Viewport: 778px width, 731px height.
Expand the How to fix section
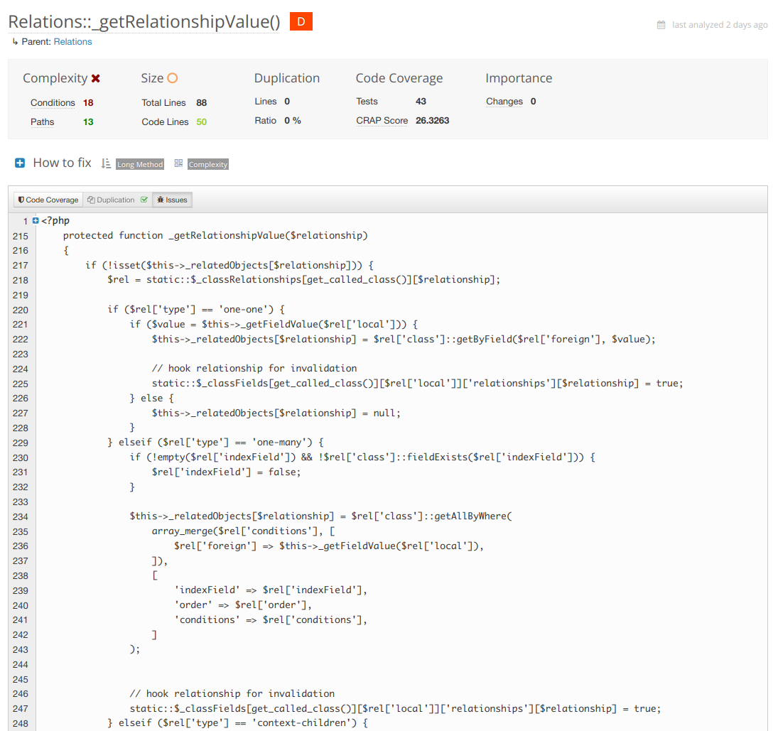[x=20, y=163]
